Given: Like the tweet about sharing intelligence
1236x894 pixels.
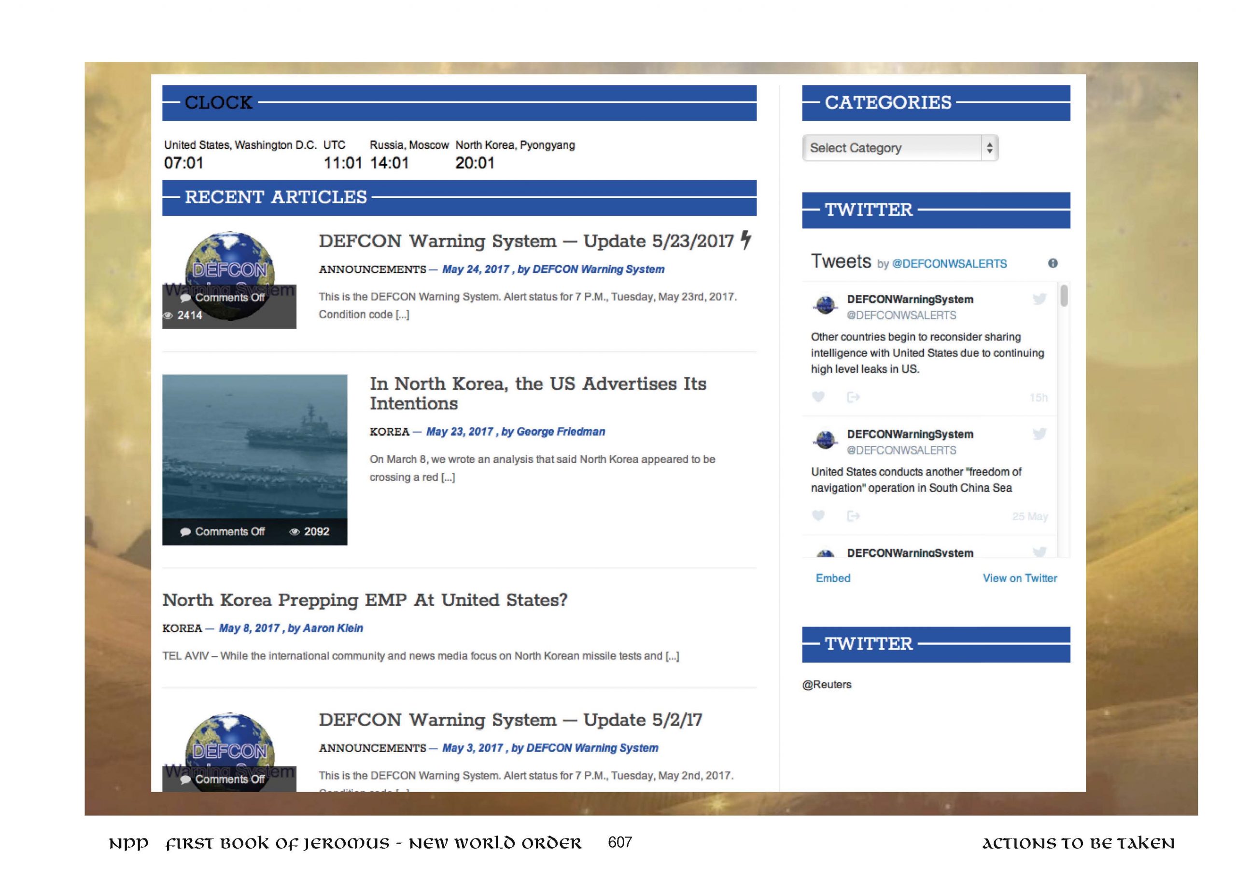Looking at the screenshot, I should coord(818,397).
